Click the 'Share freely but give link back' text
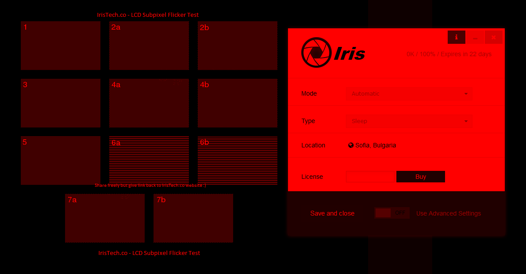Viewport: 526px width, 274px height. tap(150, 185)
